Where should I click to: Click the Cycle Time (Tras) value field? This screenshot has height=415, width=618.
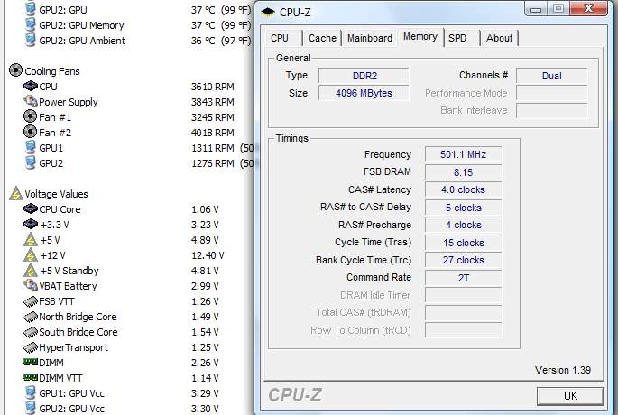click(x=463, y=243)
